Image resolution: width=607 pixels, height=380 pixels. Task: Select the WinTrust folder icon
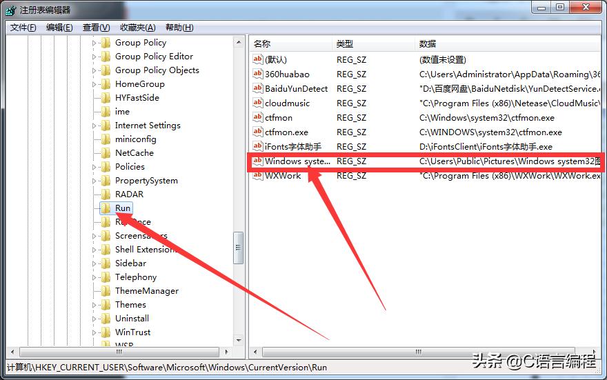pos(106,332)
